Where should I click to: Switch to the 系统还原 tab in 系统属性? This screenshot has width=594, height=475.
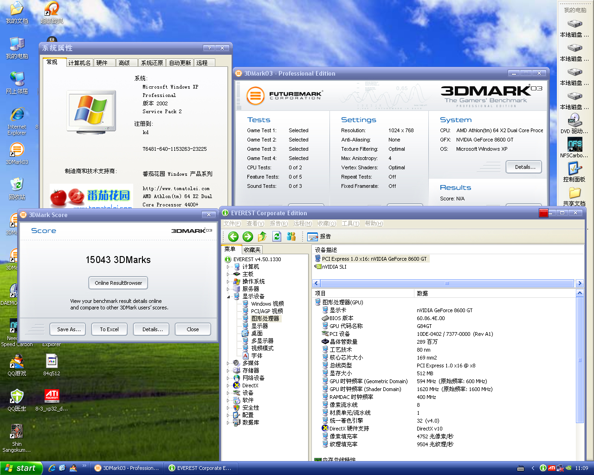152,63
